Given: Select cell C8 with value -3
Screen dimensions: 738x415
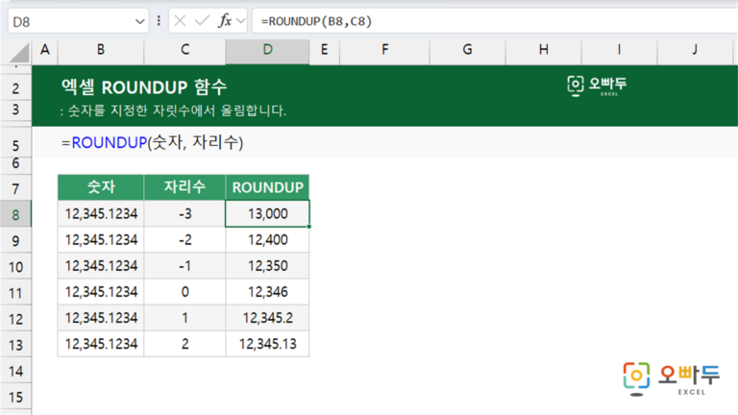Looking at the screenshot, I should click(184, 213).
